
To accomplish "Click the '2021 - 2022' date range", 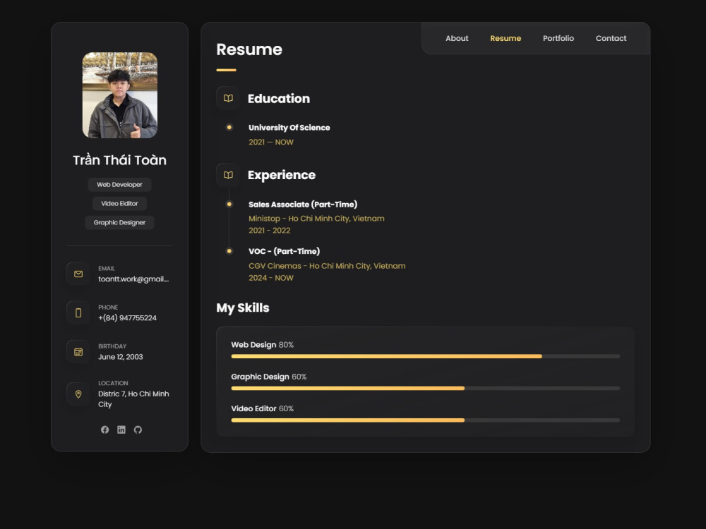I will [269, 231].
